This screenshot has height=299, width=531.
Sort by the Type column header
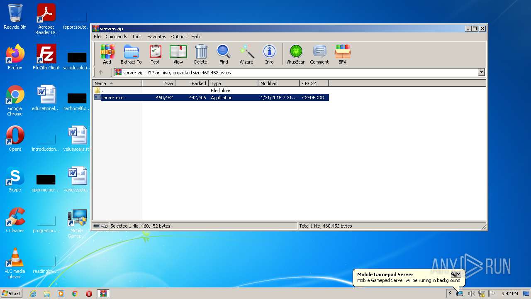click(233, 83)
